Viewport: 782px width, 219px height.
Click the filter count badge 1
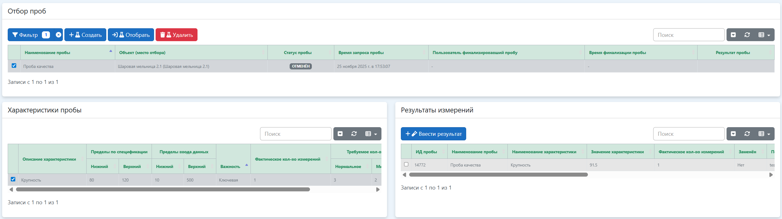click(46, 35)
